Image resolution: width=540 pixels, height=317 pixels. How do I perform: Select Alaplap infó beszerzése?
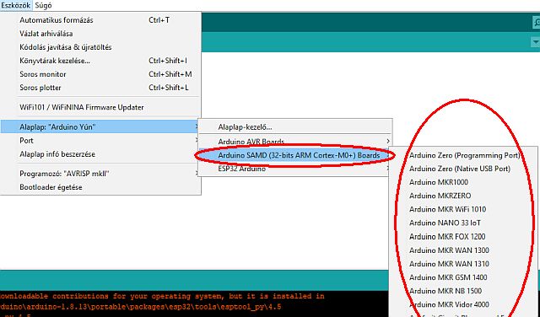100,153
